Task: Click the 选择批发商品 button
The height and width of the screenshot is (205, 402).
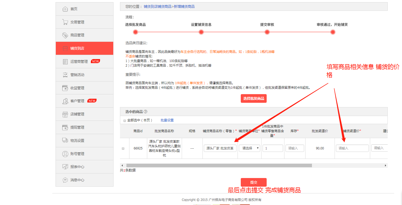Action: pos(253,98)
